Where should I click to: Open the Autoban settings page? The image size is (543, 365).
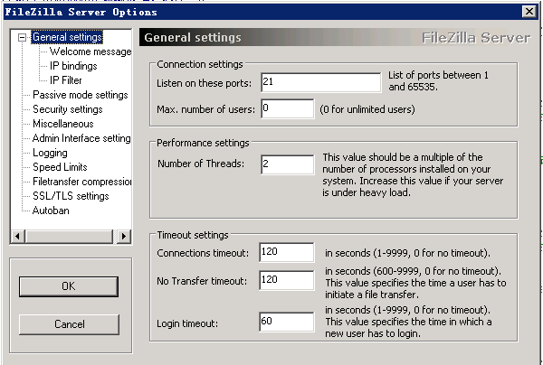[x=51, y=211]
